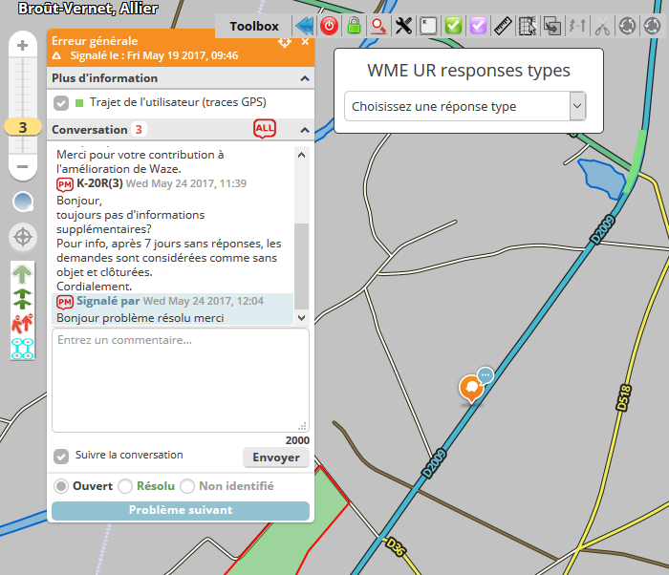Click the D518 road label
Screen dimensions: 669x575
tap(624, 397)
